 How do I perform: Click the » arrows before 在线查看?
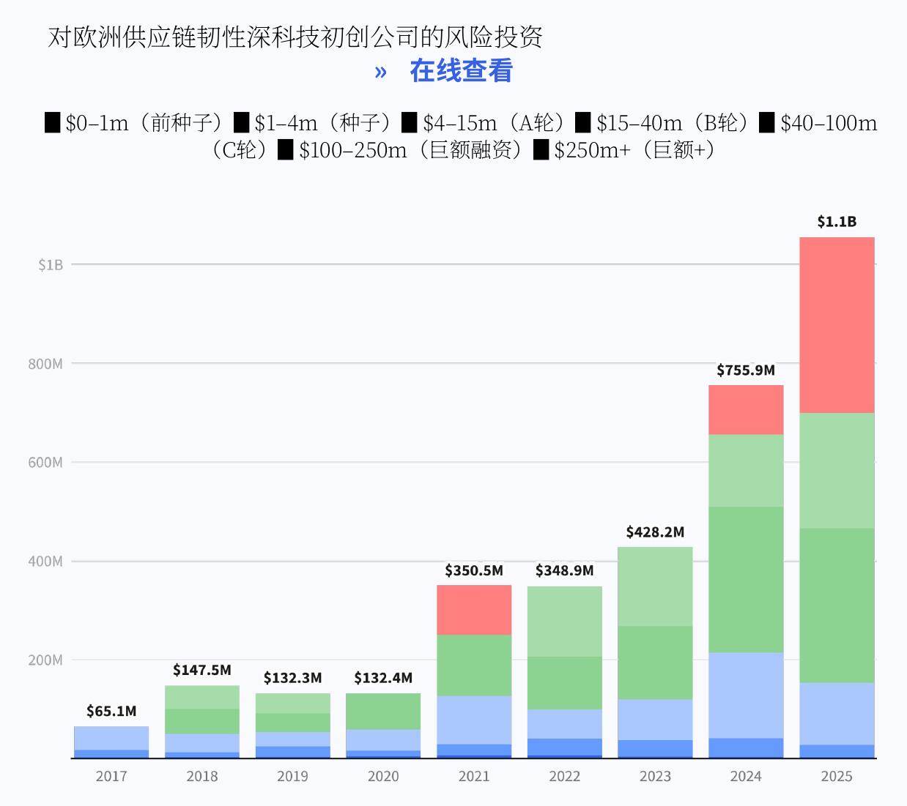pos(380,72)
